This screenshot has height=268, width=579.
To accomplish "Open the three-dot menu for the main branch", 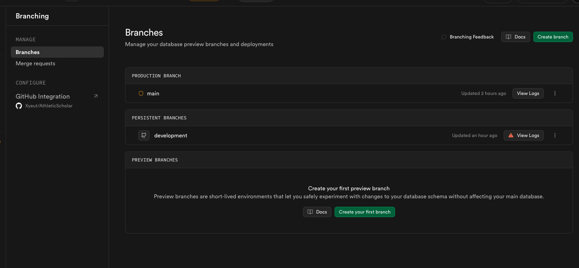I will 555,93.
